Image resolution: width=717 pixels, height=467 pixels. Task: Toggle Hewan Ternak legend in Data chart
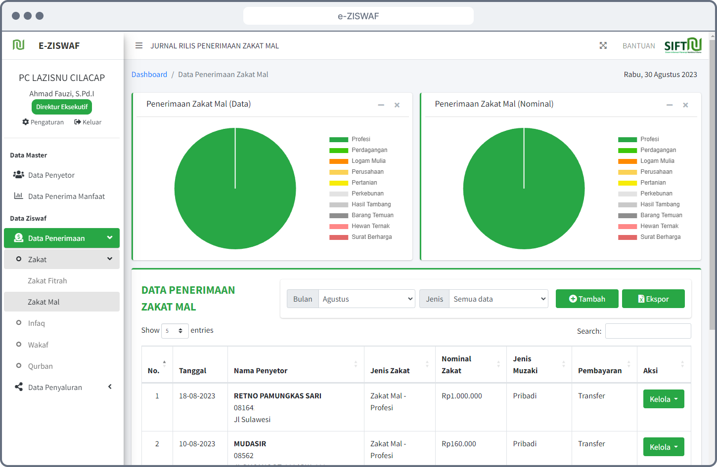tap(370, 226)
